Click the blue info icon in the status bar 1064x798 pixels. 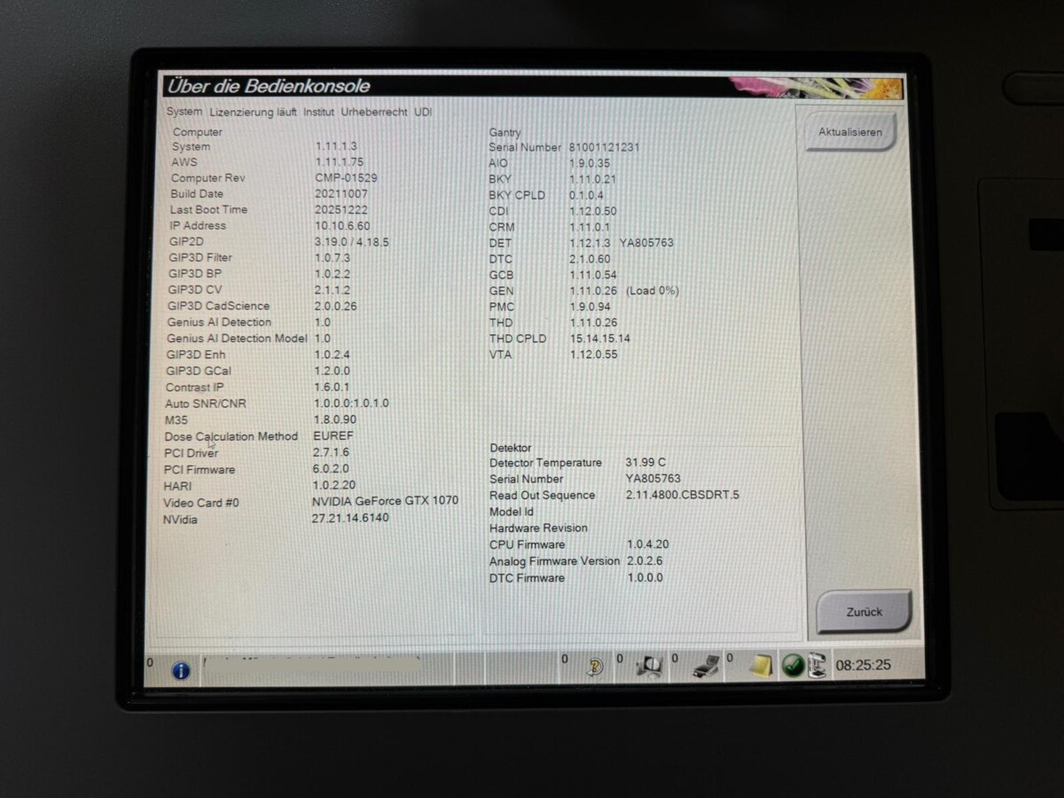point(182,671)
